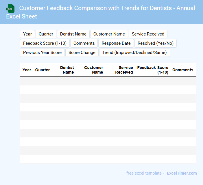Click the Score Change tag
203x185 pixels.
click(x=82, y=53)
